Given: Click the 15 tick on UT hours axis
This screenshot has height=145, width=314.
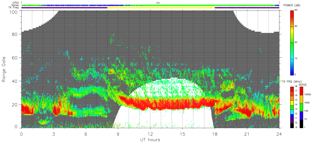Looking at the screenshot, I should point(183,134).
